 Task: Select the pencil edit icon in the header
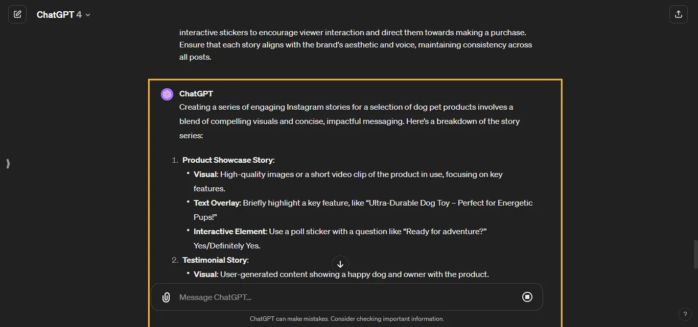(x=17, y=14)
